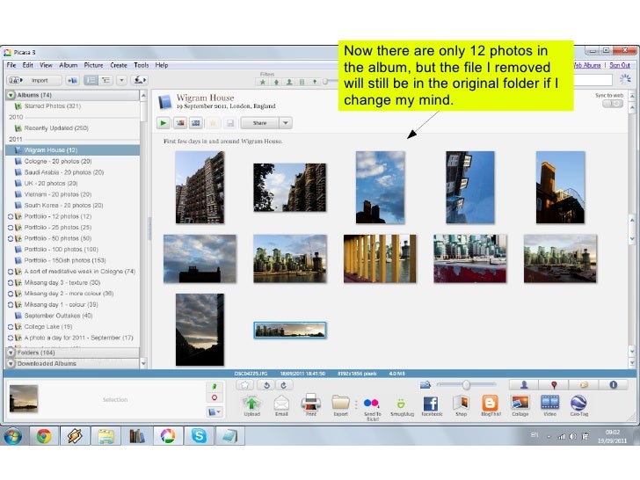Collapse the Albums section
Viewport: 640px width, 480px height.
[11, 95]
